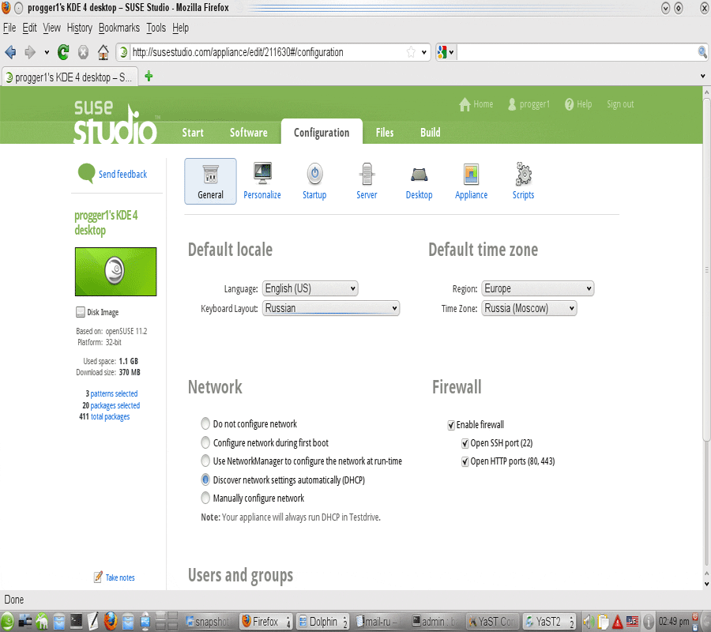Open the General configuration section
The height and width of the screenshot is (632, 711).
click(210, 182)
